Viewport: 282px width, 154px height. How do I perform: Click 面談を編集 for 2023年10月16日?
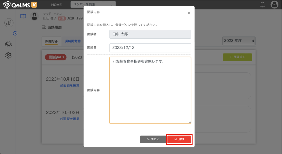click(70, 85)
